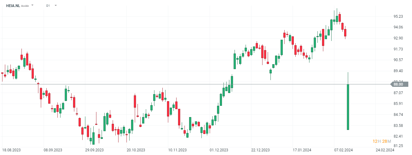The image size is (412, 155).
Task: Click the 29.09.2023 date on time axis
Action: tap(95, 150)
